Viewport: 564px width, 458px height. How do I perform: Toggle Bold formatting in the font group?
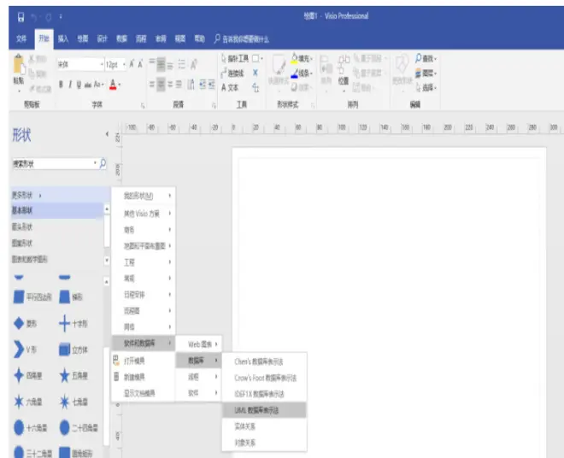[62, 84]
